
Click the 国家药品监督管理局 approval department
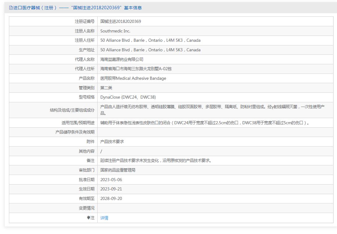pos(118,170)
